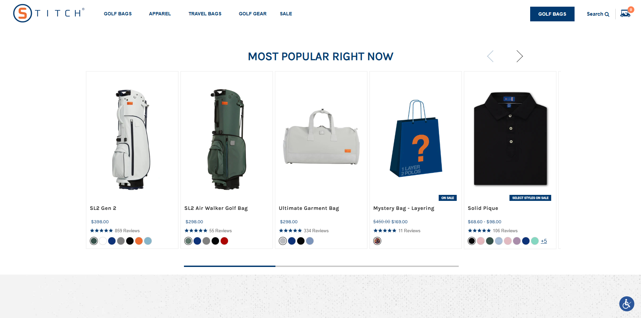Click Mystery Bag pattern swatch icon
Image resolution: width=641 pixels, height=318 pixels.
[377, 241]
